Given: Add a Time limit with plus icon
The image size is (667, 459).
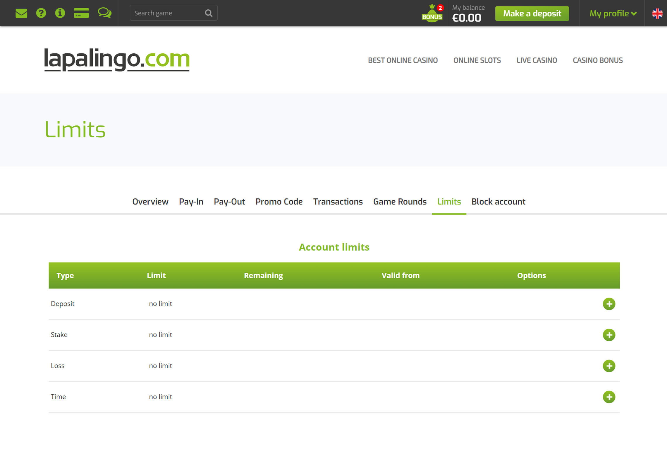Looking at the screenshot, I should click(609, 397).
